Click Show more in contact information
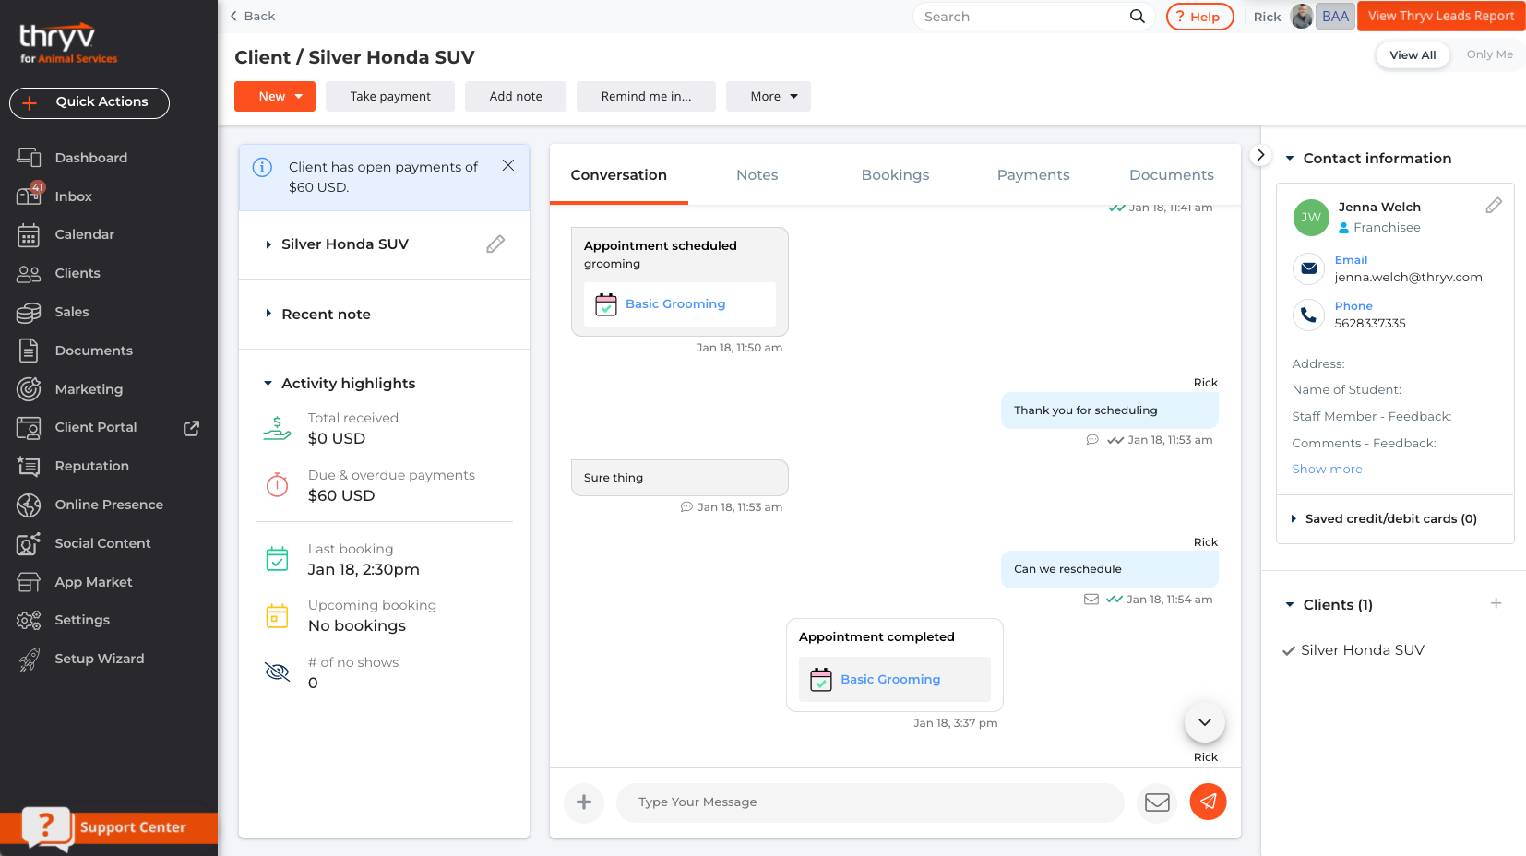 [1327, 469]
